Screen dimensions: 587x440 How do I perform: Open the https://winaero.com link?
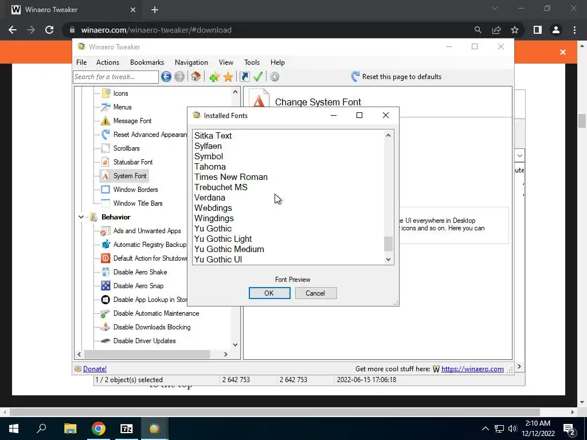(x=472, y=369)
